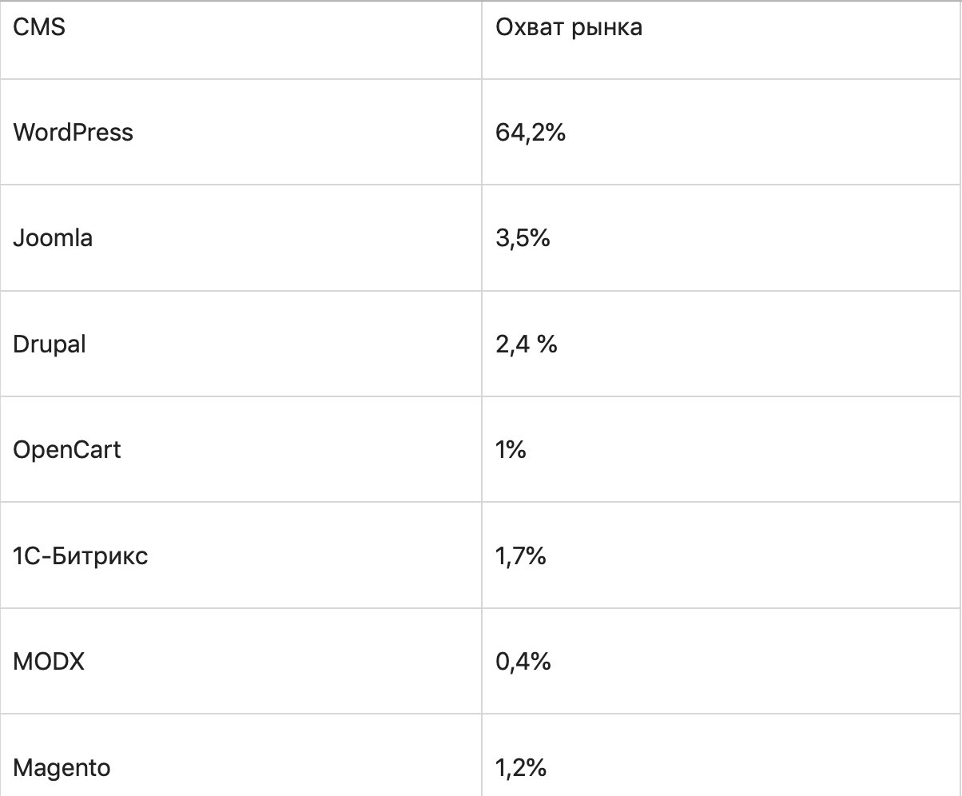Click the 2,4 % value for Drupal
Viewport: 962px width, 796px height.
[x=526, y=344]
